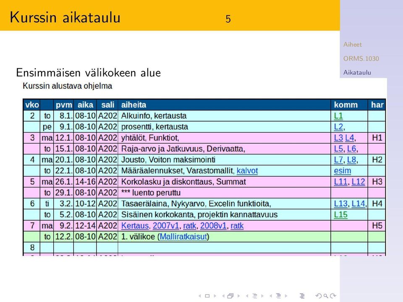Click the magnifier search icon

(326, 296)
